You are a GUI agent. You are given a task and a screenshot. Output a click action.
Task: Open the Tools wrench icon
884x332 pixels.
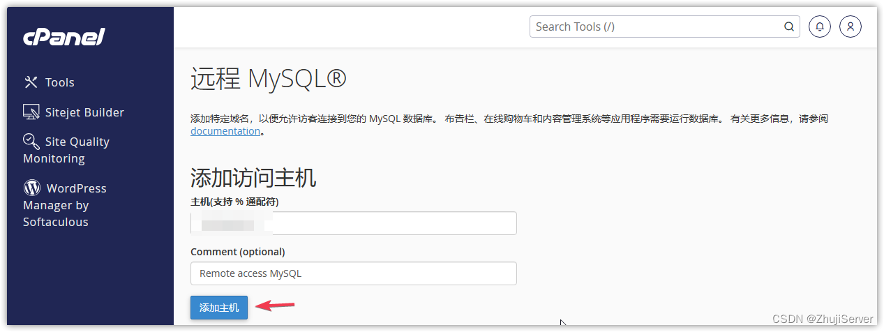click(31, 82)
